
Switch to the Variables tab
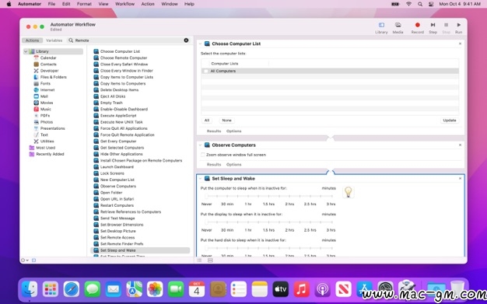pyautogui.click(x=54, y=40)
